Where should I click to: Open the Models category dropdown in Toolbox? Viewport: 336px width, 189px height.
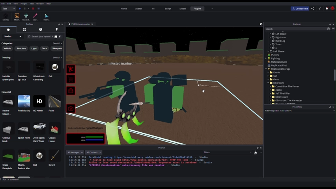[13, 36]
